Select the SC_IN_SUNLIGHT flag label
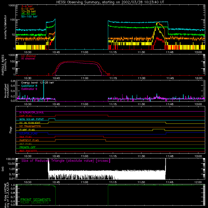 [30, 123]
